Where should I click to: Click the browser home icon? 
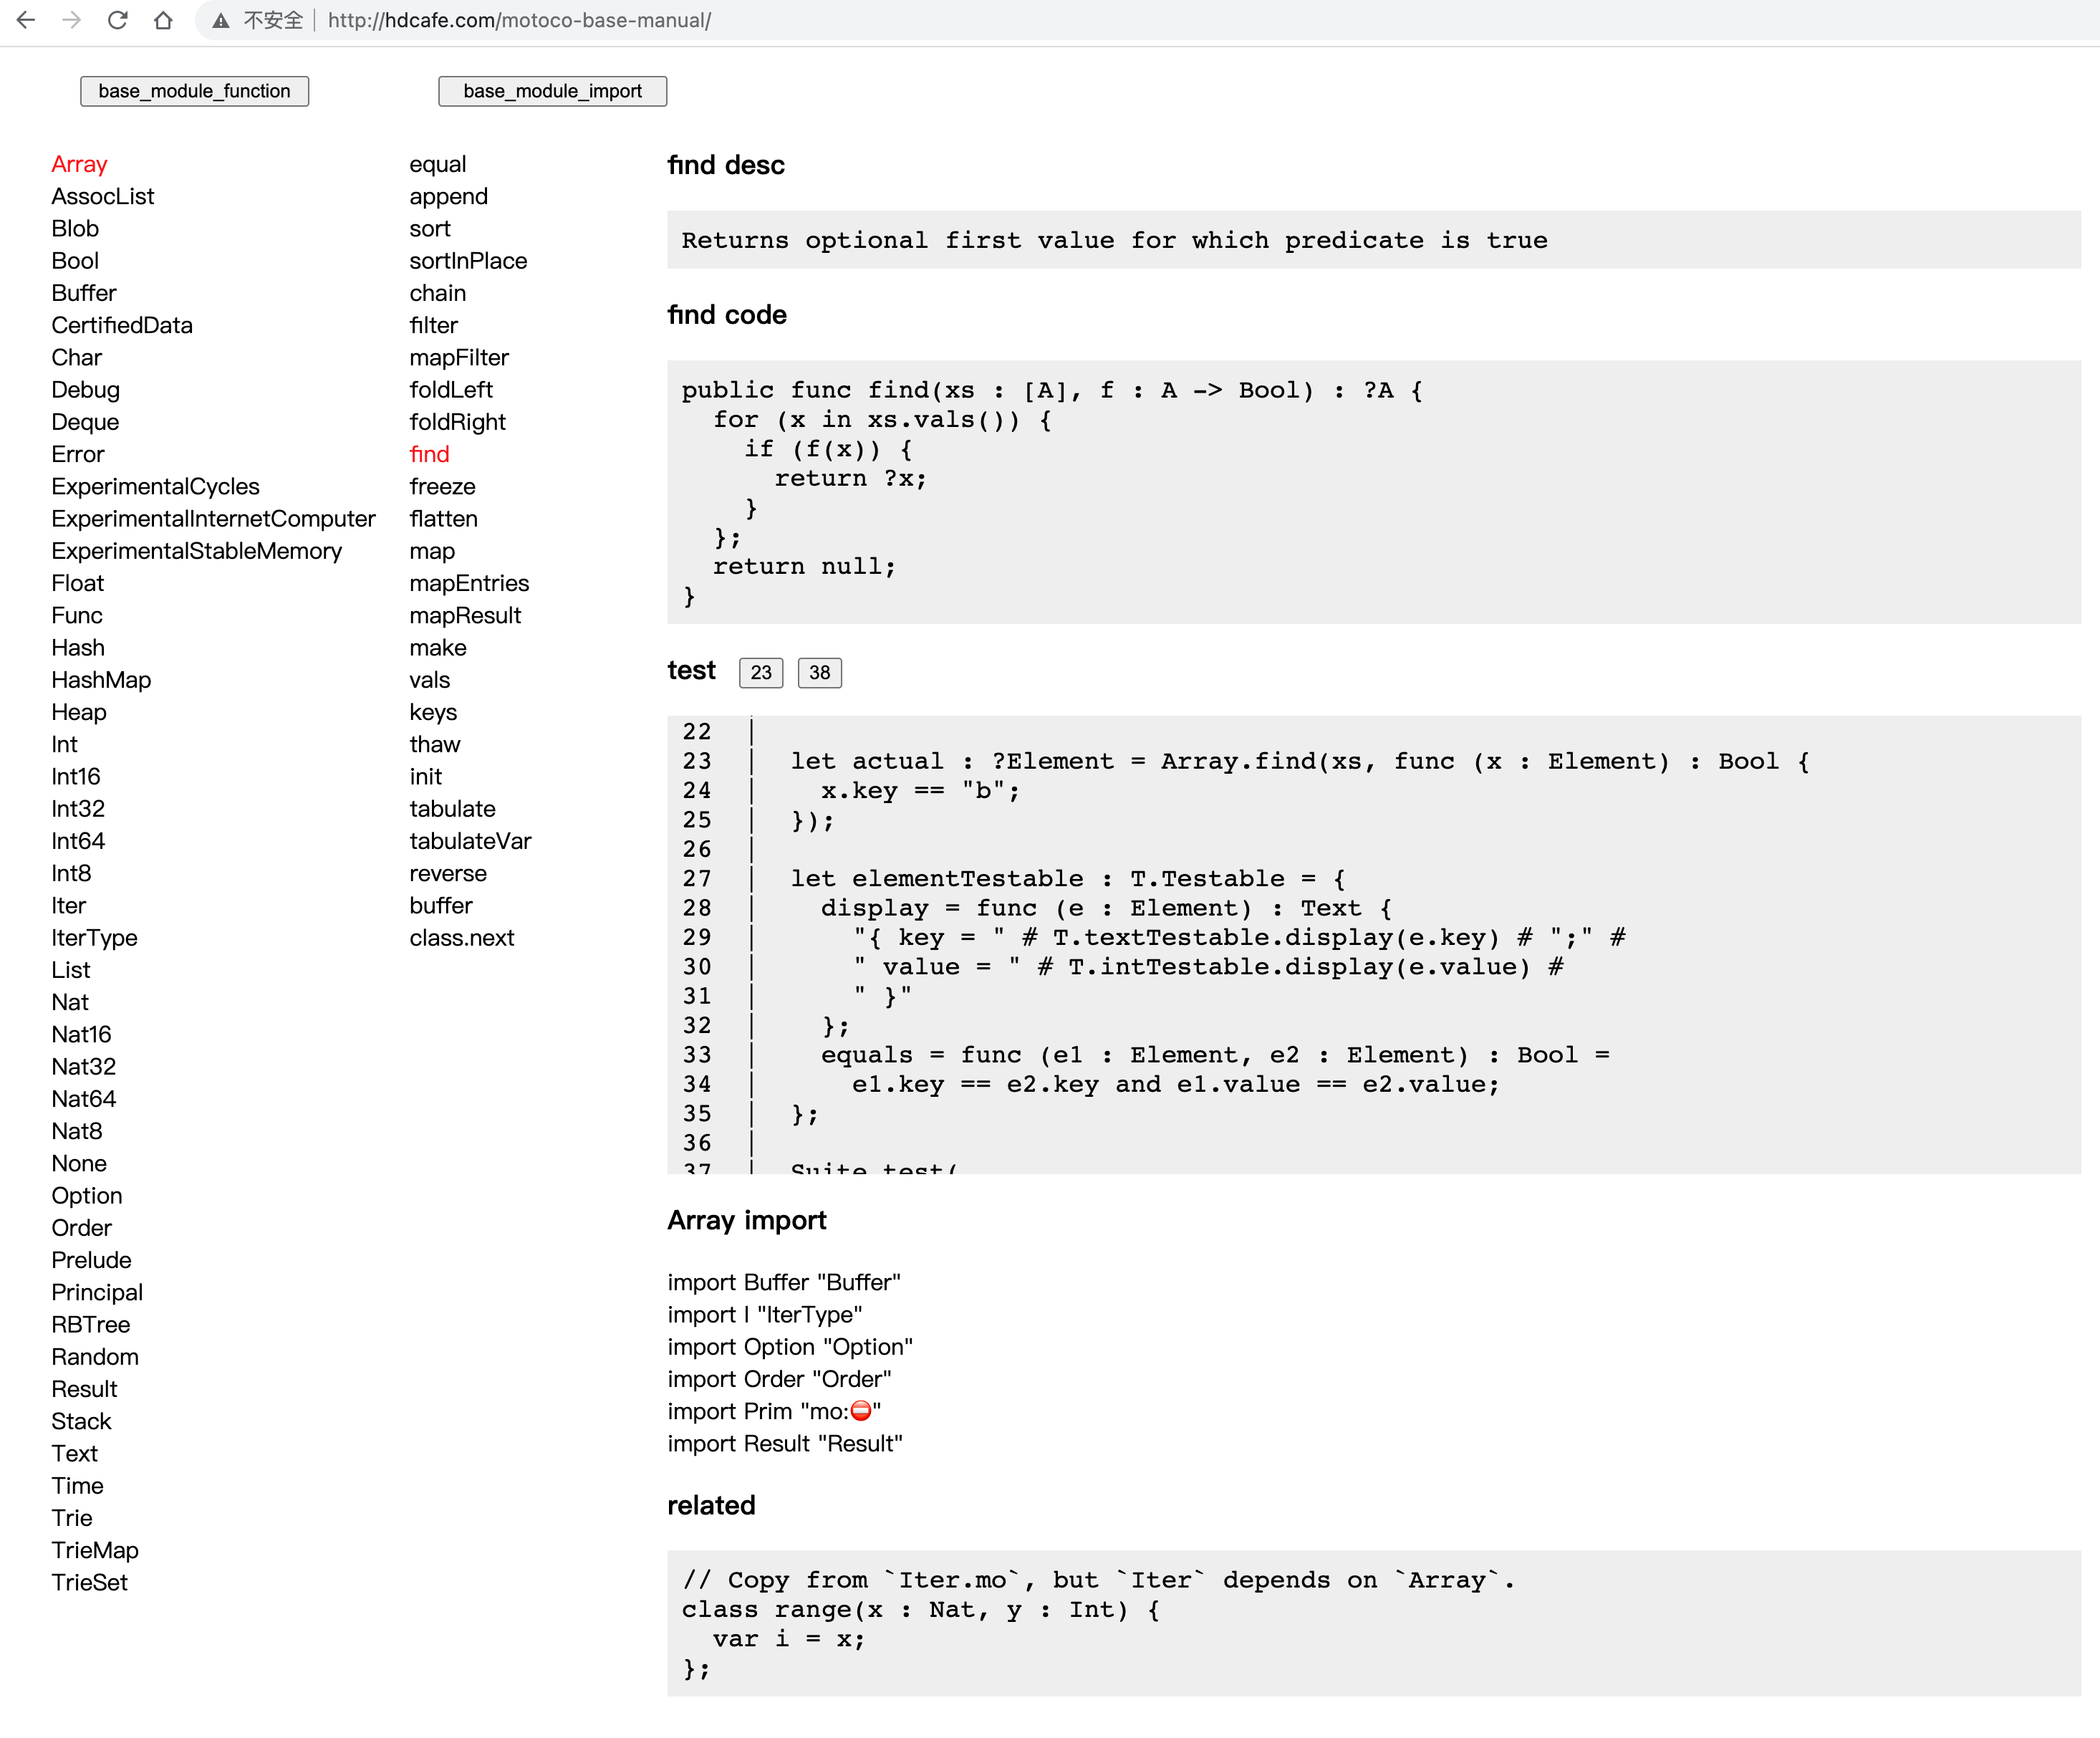coord(163,20)
